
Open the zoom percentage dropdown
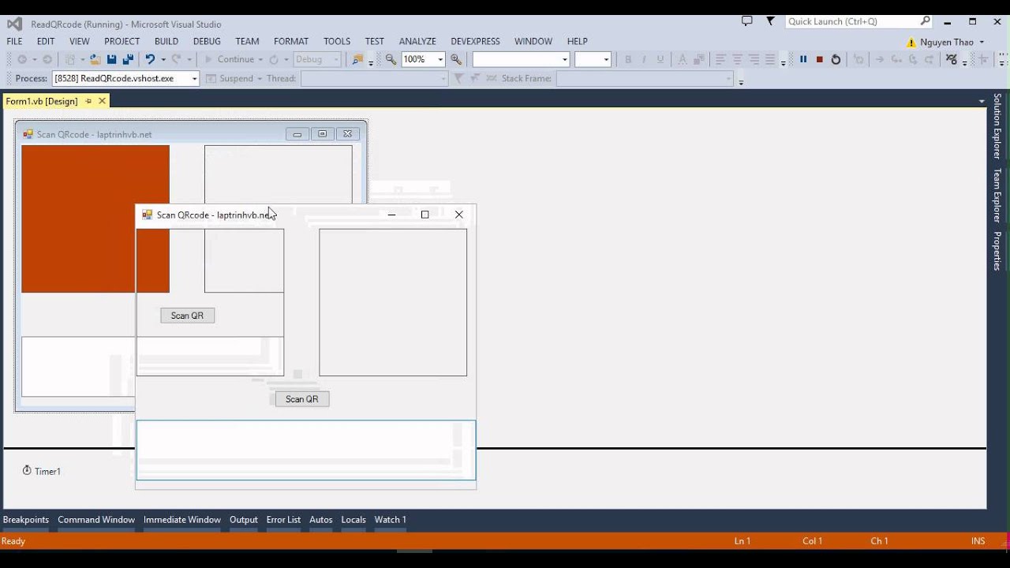[440, 59]
